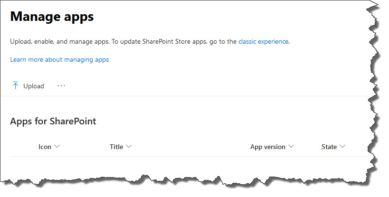389x197 pixels.
Task: Select the Upload button label
Action: click(34, 86)
